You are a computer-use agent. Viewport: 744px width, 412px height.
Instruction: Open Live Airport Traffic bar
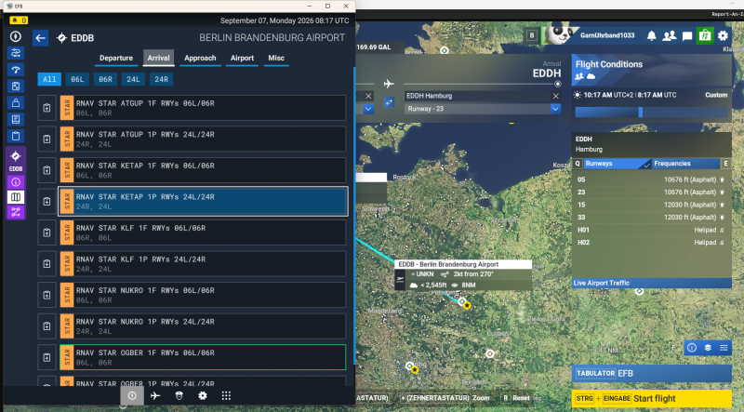(x=652, y=283)
